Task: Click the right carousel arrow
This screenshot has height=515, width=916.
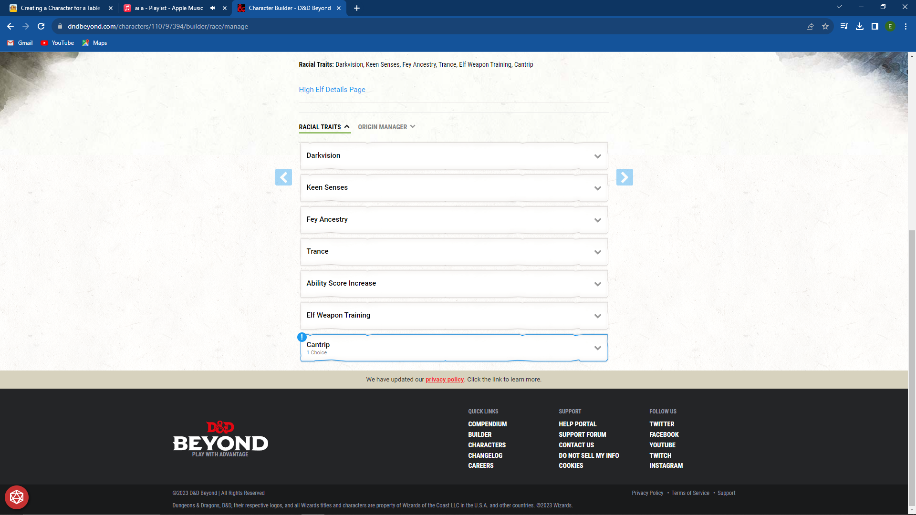Action: (x=625, y=177)
